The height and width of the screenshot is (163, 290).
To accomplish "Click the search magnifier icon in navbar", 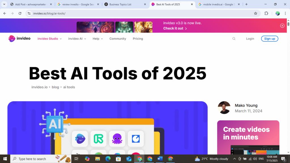I will click(x=234, y=39).
